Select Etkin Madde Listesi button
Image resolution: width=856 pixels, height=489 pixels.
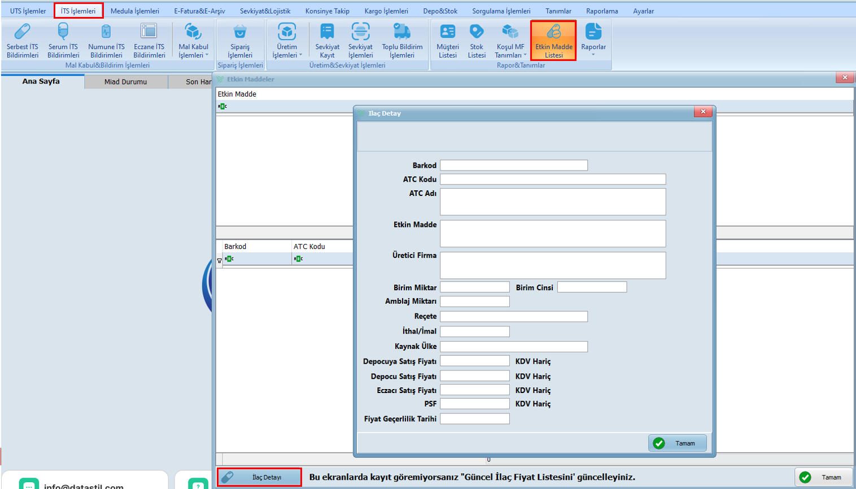click(553, 41)
